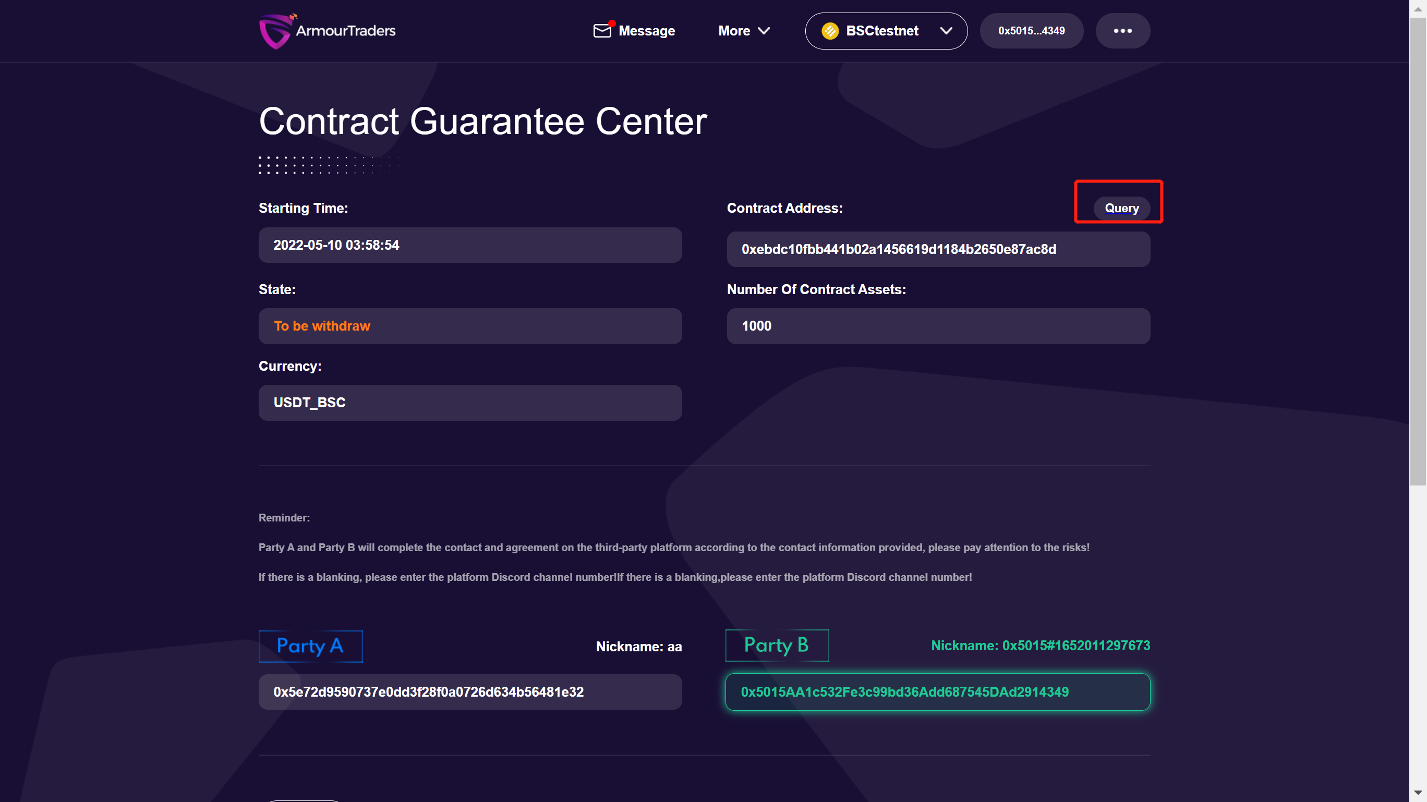The height and width of the screenshot is (802, 1427).
Task: Click the ArmourTraders shield logo
Action: 275,31
